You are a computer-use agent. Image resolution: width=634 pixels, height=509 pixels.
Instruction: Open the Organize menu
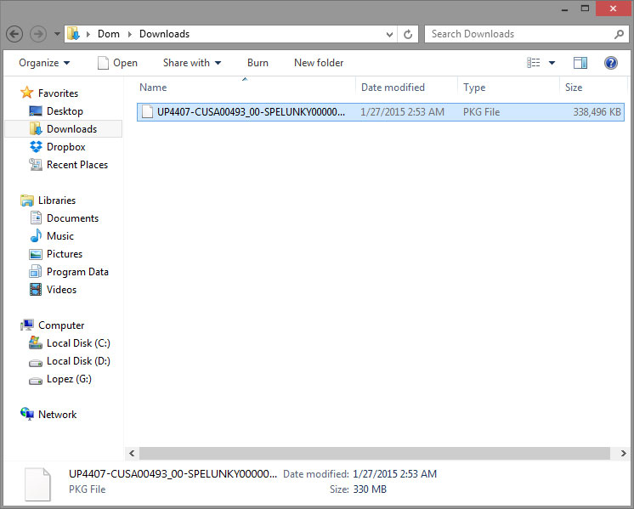tap(44, 63)
